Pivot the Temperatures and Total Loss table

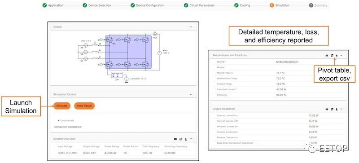332,56
